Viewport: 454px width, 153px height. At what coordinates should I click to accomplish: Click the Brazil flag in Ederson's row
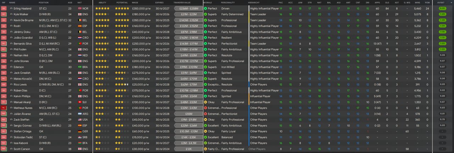pos(79,67)
